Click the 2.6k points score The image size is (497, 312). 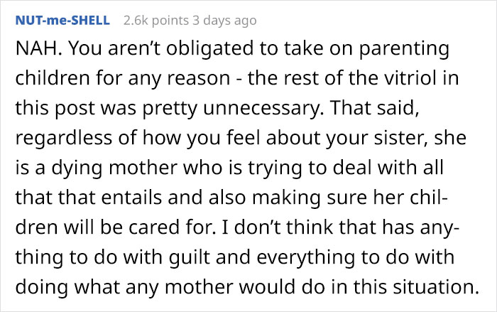point(153,20)
